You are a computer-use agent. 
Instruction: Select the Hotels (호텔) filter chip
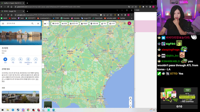(x=64, y=24)
